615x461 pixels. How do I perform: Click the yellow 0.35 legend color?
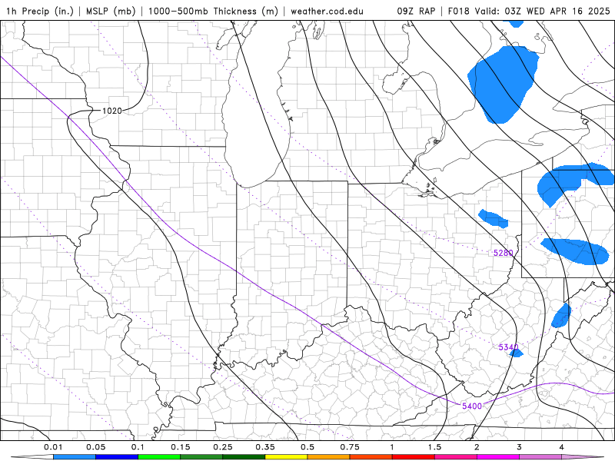click(x=286, y=457)
